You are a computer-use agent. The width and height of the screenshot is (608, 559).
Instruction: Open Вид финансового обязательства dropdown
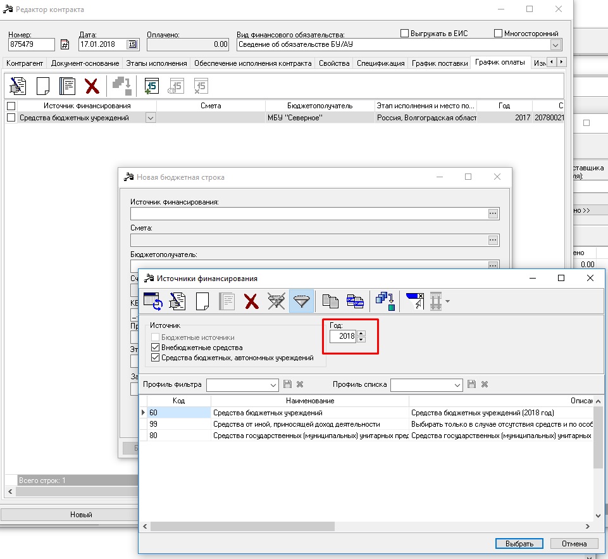click(555, 44)
